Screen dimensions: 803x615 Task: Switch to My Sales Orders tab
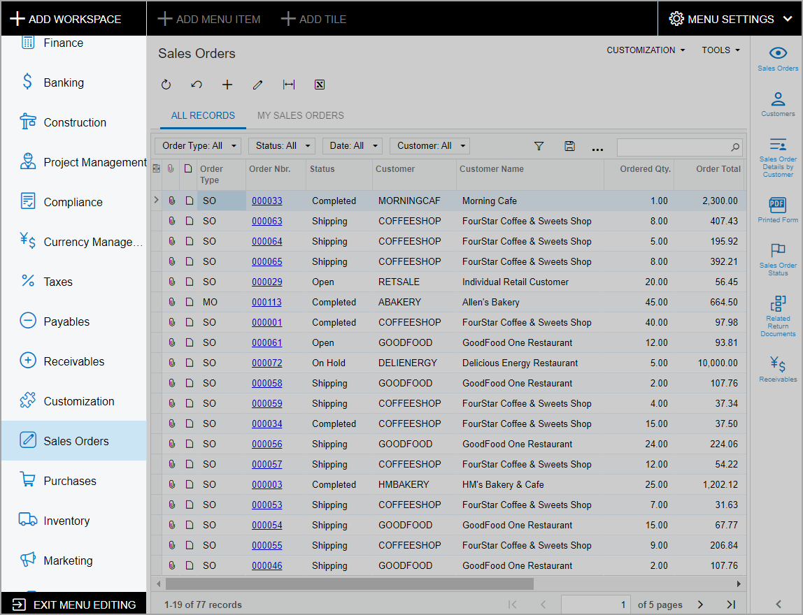coord(301,115)
